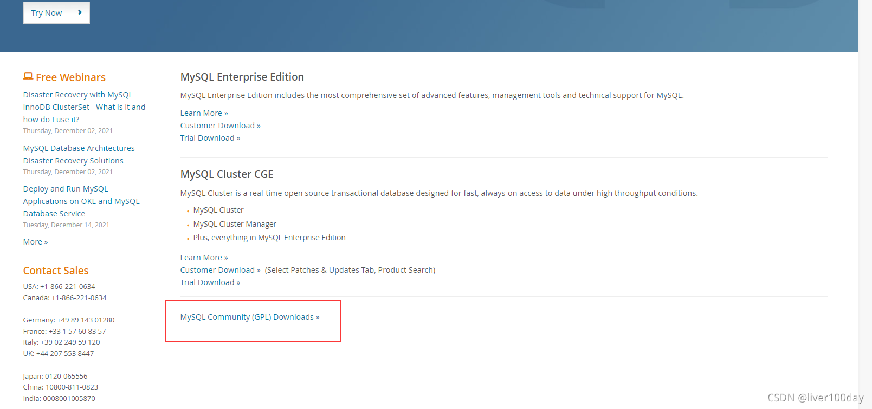Click the arrow icon beside Try Now

[80, 12]
